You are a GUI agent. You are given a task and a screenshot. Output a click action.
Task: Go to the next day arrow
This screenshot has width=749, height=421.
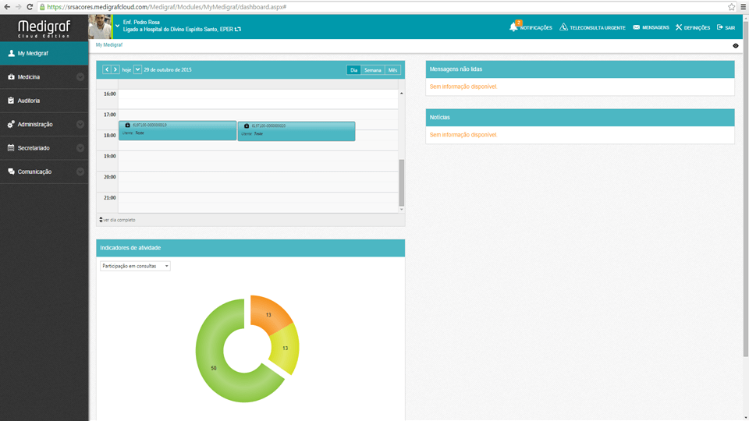point(115,70)
